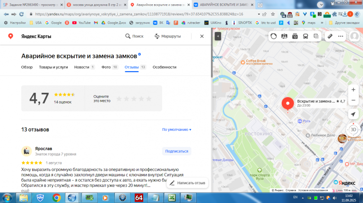Viewport: 363px width, 203px height.
Task: Open Excel from the taskbar
Action: [172, 198]
